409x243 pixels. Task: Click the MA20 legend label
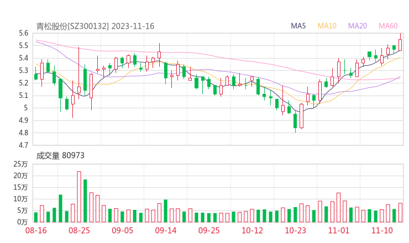click(x=358, y=26)
